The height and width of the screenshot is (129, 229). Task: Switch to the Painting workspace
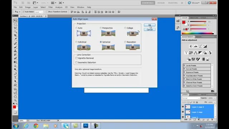point(173,3)
